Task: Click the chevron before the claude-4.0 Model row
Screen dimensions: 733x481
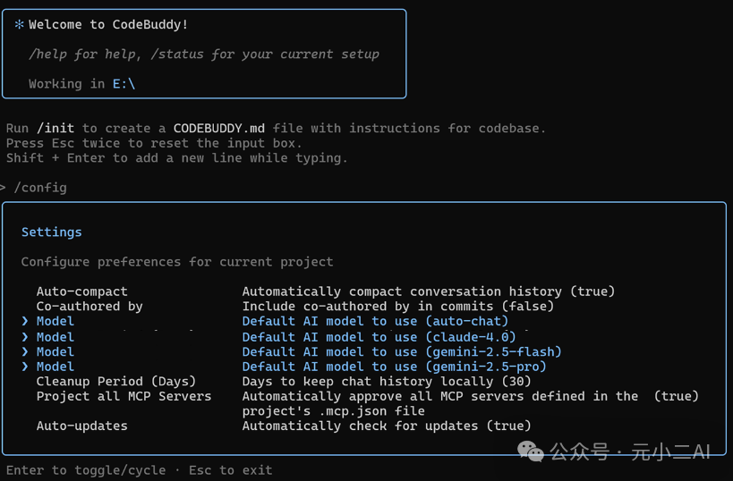Action: 25,337
